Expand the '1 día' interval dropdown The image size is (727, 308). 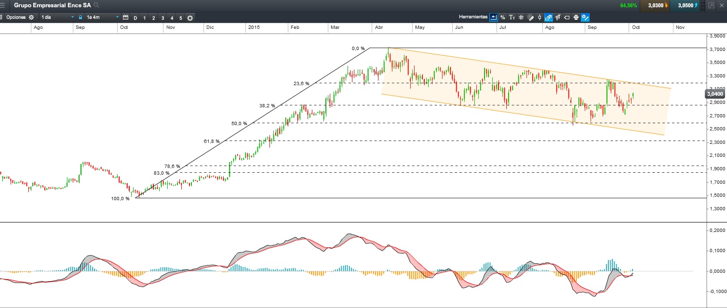pos(57,17)
